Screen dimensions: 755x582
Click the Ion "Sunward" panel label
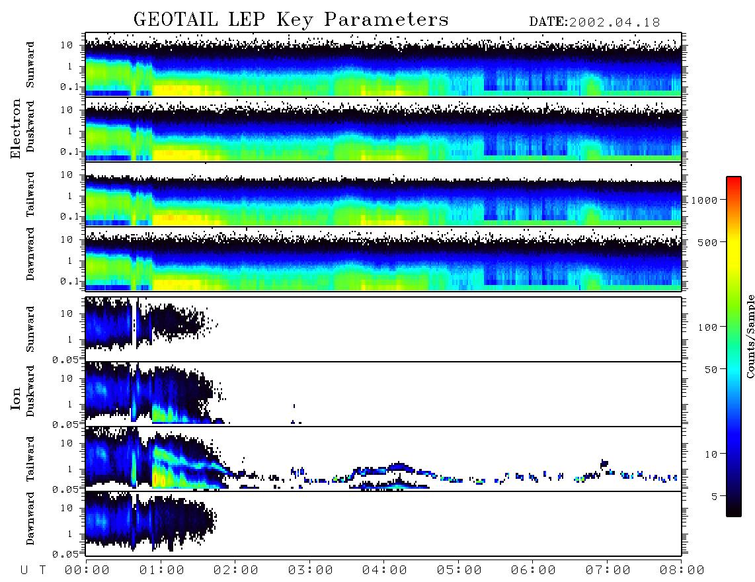pos(30,329)
